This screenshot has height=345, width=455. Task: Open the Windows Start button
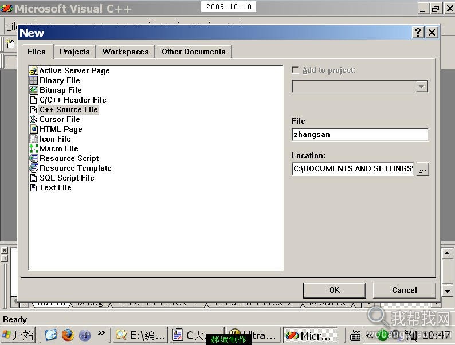(18, 335)
